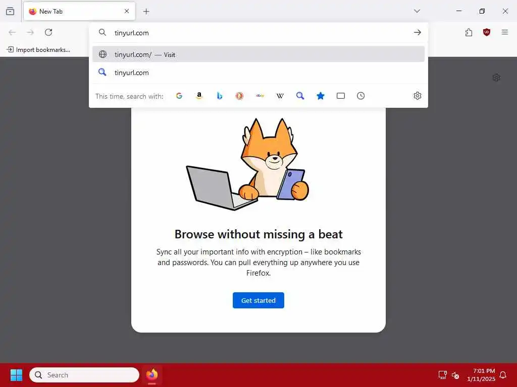517x387 pixels.
Task: Open network status tray icon
Action: click(442, 375)
